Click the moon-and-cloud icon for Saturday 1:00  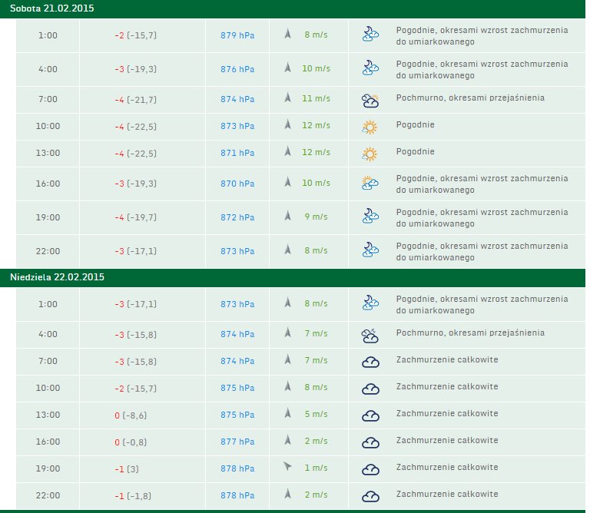370,35
